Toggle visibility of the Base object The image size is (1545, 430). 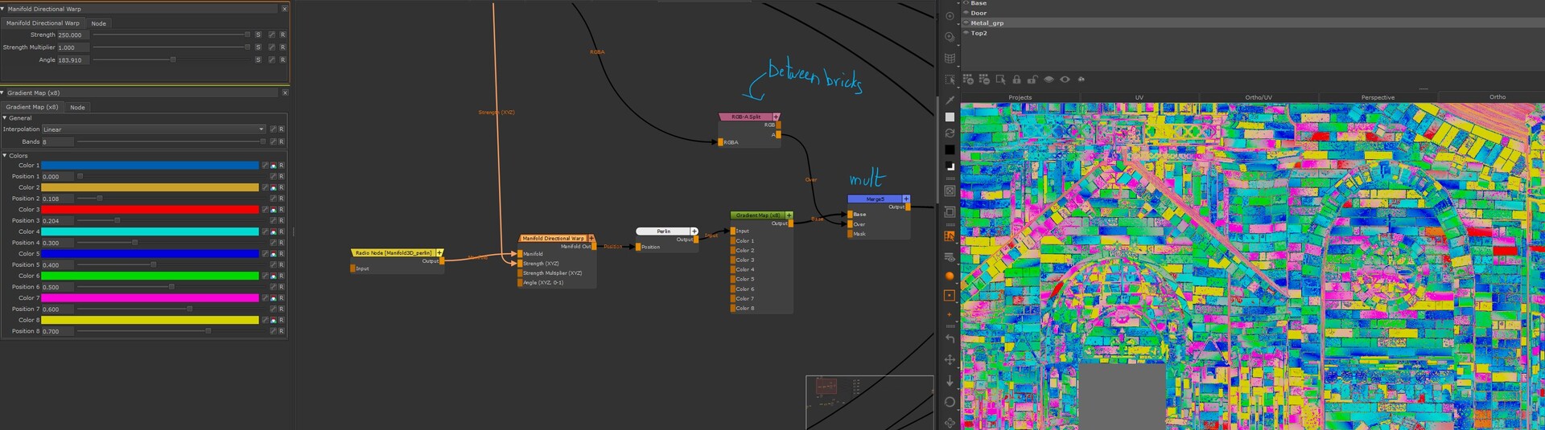click(x=966, y=3)
